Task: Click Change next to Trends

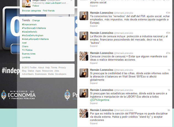Action: 36,20
